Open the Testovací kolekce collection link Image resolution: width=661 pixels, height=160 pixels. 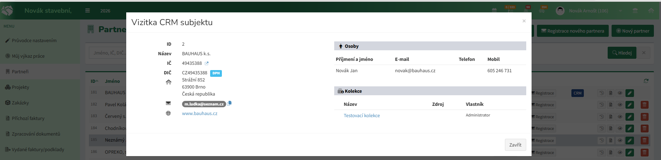[x=362, y=116]
